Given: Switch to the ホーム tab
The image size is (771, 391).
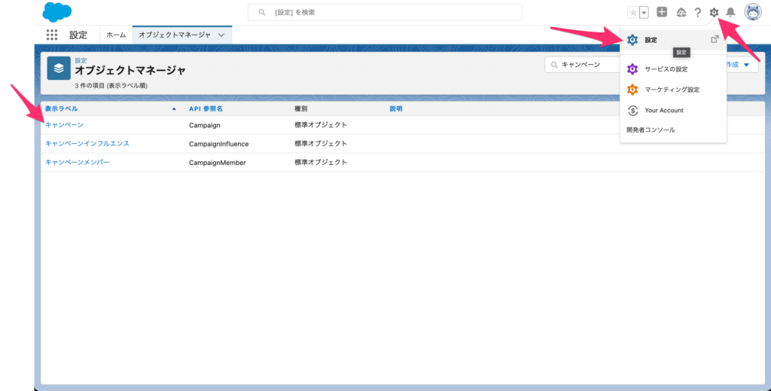Looking at the screenshot, I should click(x=116, y=35).
